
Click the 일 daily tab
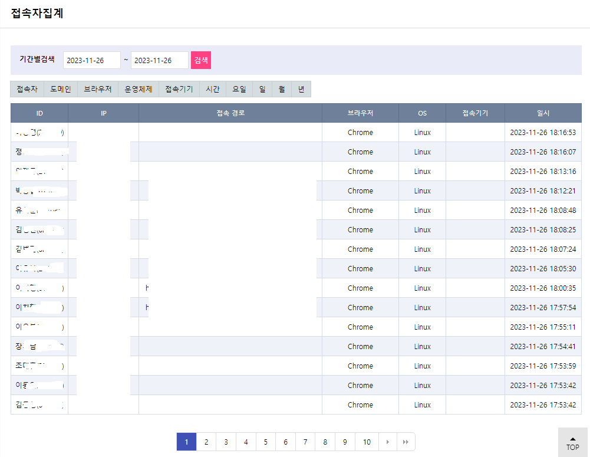coord(262,90)
